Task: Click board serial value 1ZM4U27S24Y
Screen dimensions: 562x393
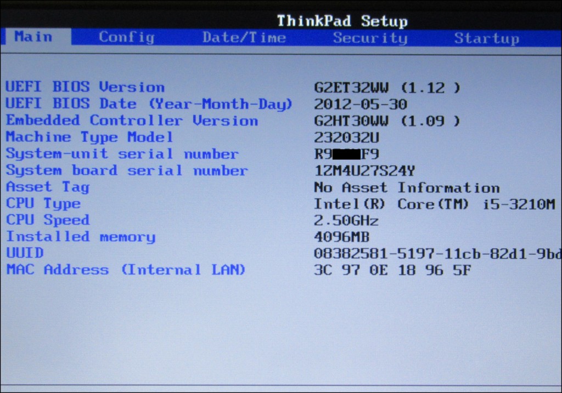Action: tap(364, 170)
